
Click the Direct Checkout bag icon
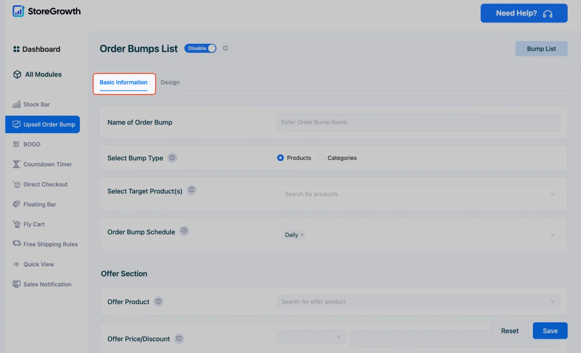click(x=17, y=184)
